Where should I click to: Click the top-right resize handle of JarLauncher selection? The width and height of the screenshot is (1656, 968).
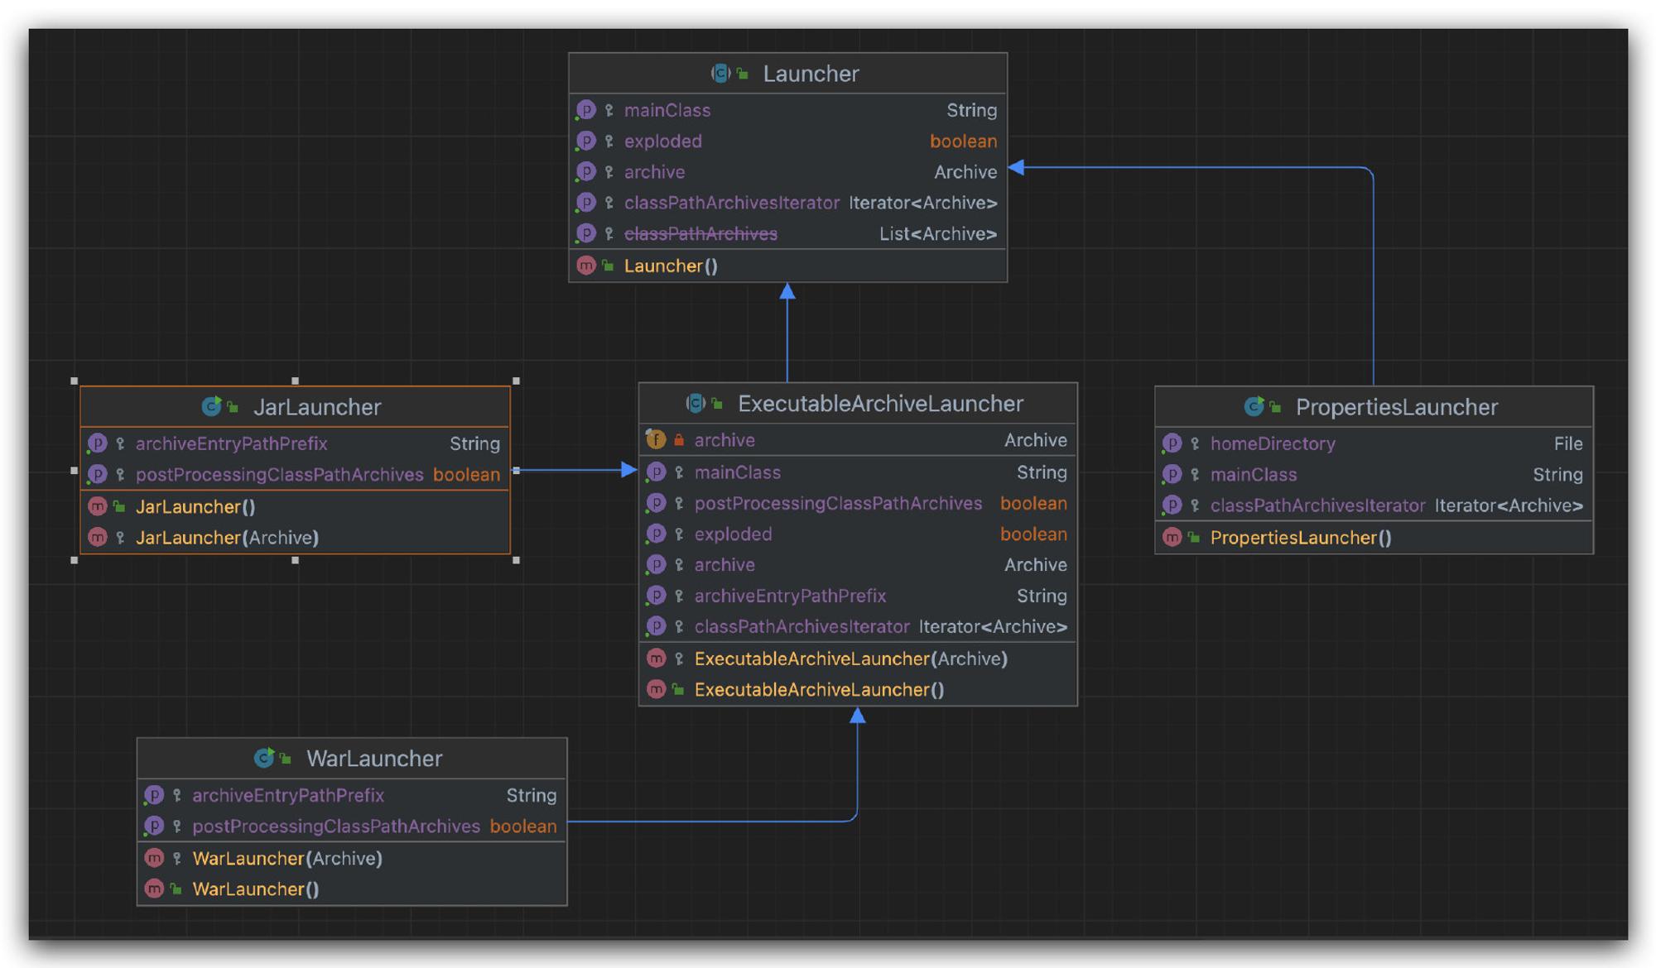(x=516, y=381)
